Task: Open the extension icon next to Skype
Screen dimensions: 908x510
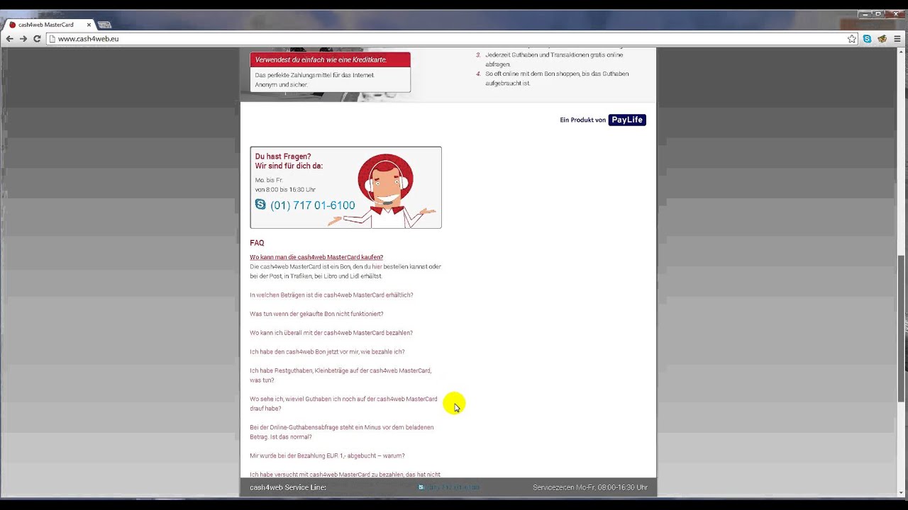Action: pyautogui.click(x=882, y=39)
